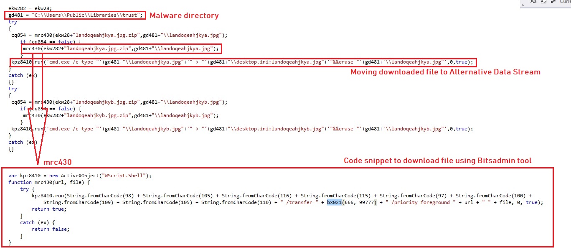Click the String.fromCharCode(109) expression
The height and width of the screenshot is (250, 571).
(x=80, y=202)
